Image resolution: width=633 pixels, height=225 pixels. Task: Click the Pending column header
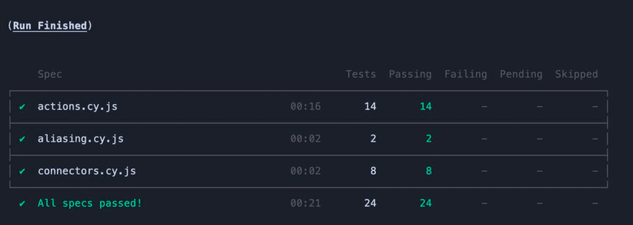coord(521,75)
